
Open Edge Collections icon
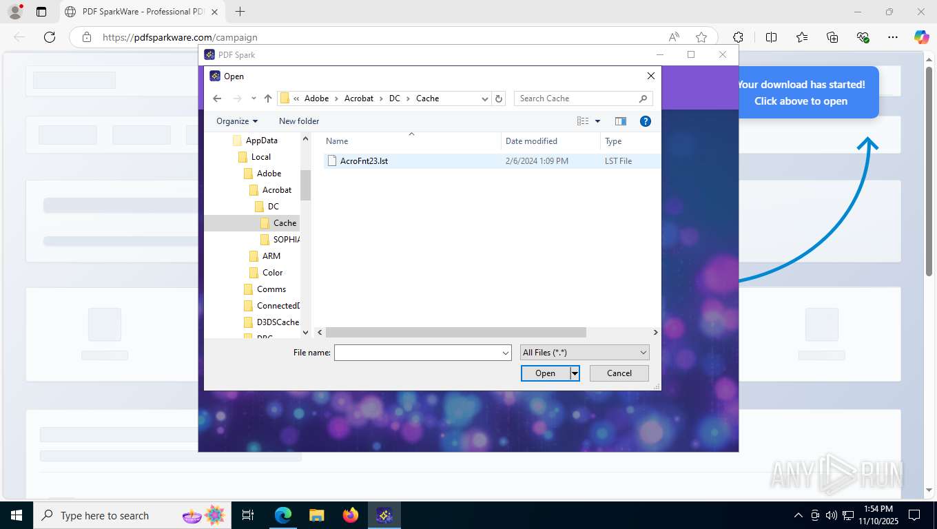(832, 37)
